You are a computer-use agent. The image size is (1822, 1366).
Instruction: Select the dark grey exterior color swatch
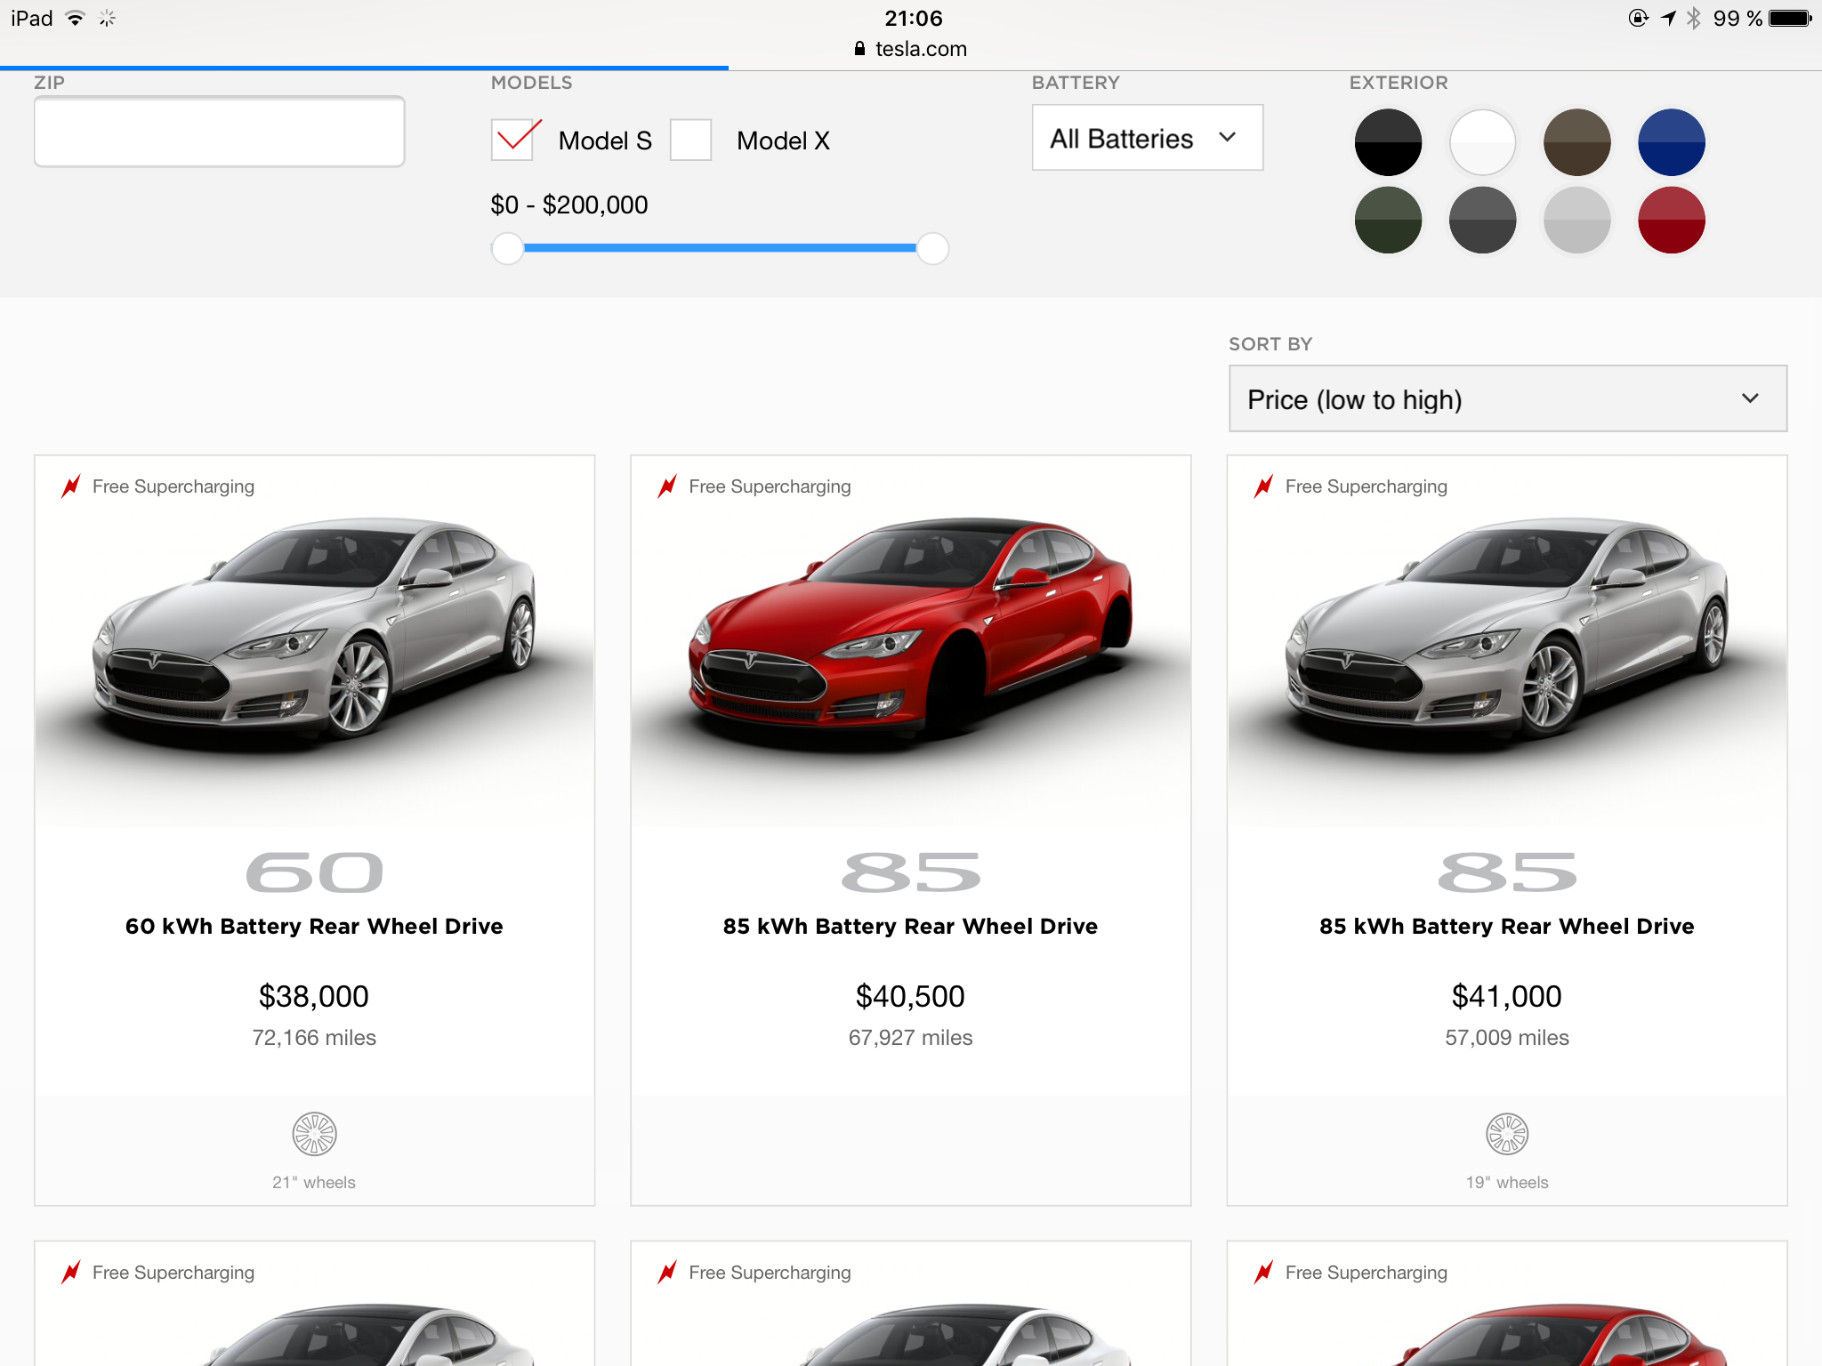pos(1482,220)
